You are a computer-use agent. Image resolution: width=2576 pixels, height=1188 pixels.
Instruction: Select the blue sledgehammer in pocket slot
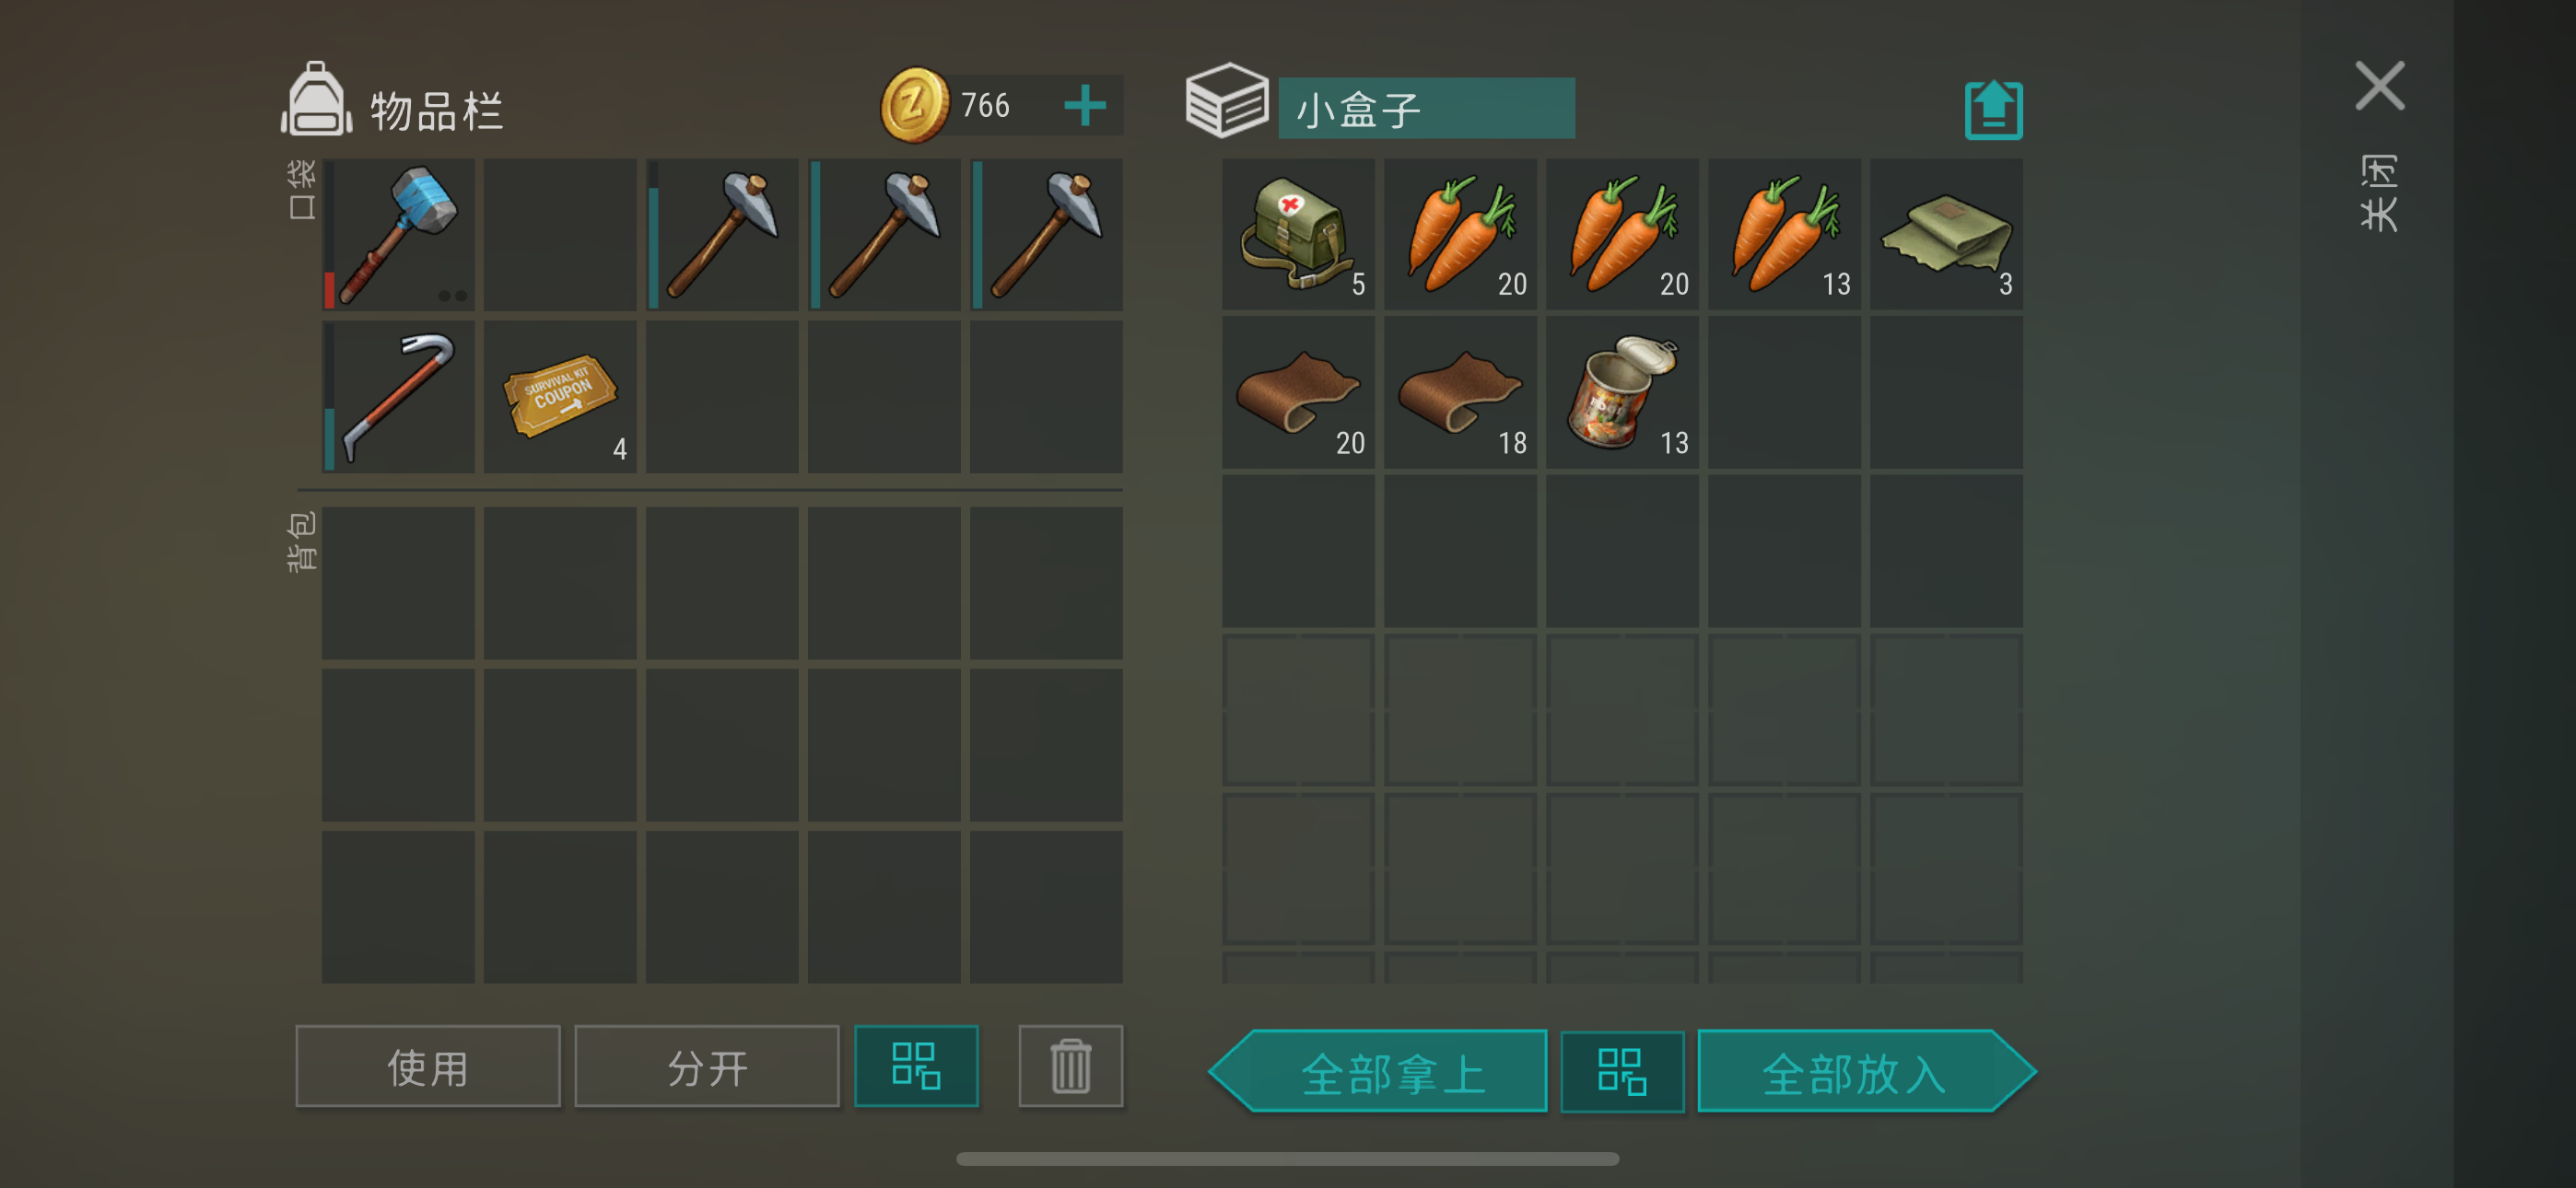click(x=398, y=234)
